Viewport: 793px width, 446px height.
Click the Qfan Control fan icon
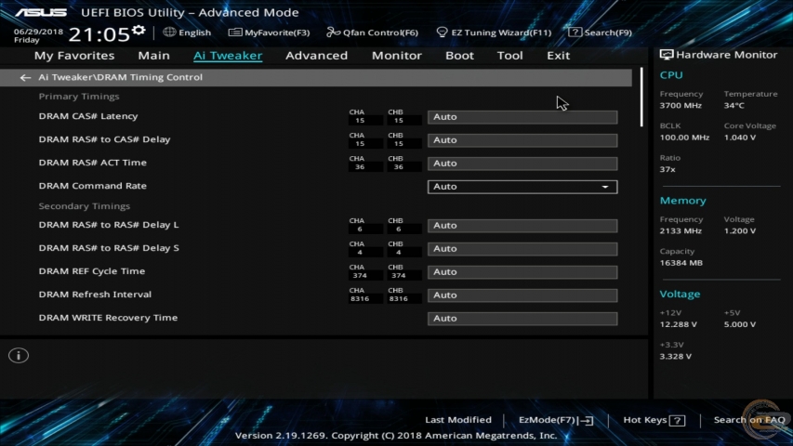pos(333,33)
